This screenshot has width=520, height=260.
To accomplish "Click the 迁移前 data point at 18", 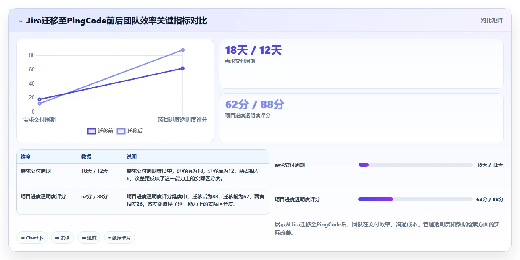I will [40, 99].
